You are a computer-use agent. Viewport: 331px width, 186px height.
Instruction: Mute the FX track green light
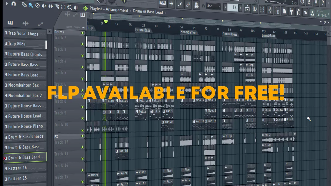point(82,136)
